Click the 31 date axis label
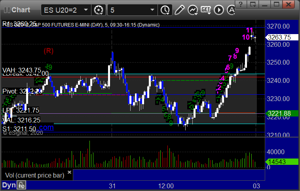 coord(112,186)
